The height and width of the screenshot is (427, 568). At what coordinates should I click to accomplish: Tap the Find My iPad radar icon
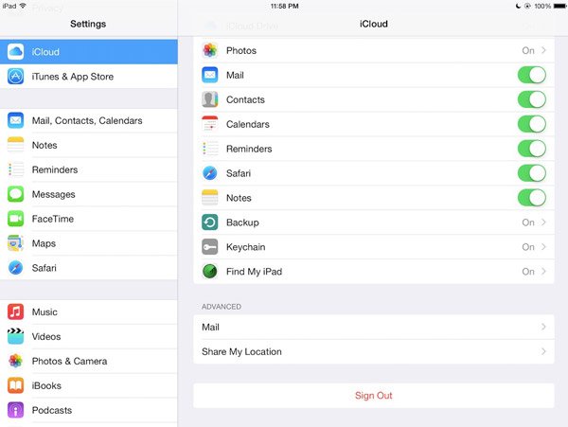pos(210,272)
